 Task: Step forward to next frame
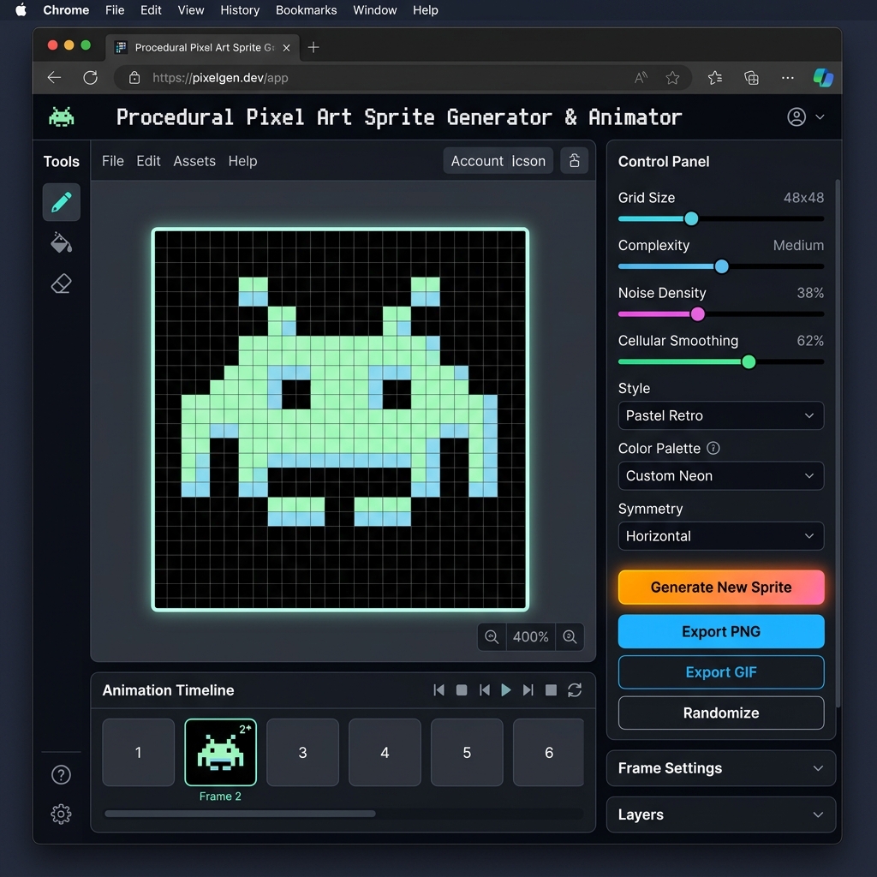tap(528, 690)
